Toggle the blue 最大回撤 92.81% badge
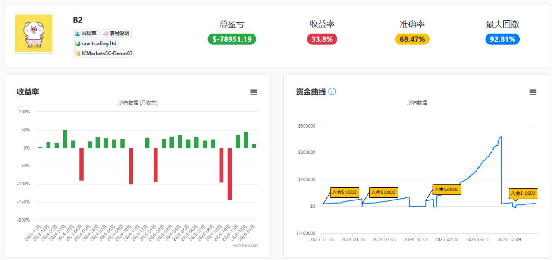The height and width of the screenshot is (260, 552). 502,39
